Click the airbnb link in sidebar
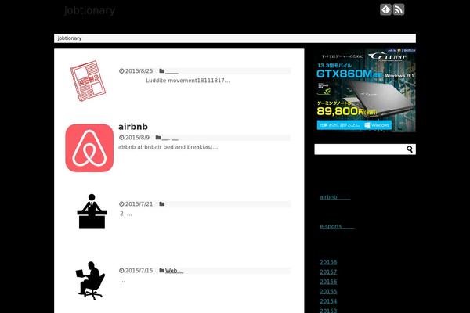 pos(334,197)
